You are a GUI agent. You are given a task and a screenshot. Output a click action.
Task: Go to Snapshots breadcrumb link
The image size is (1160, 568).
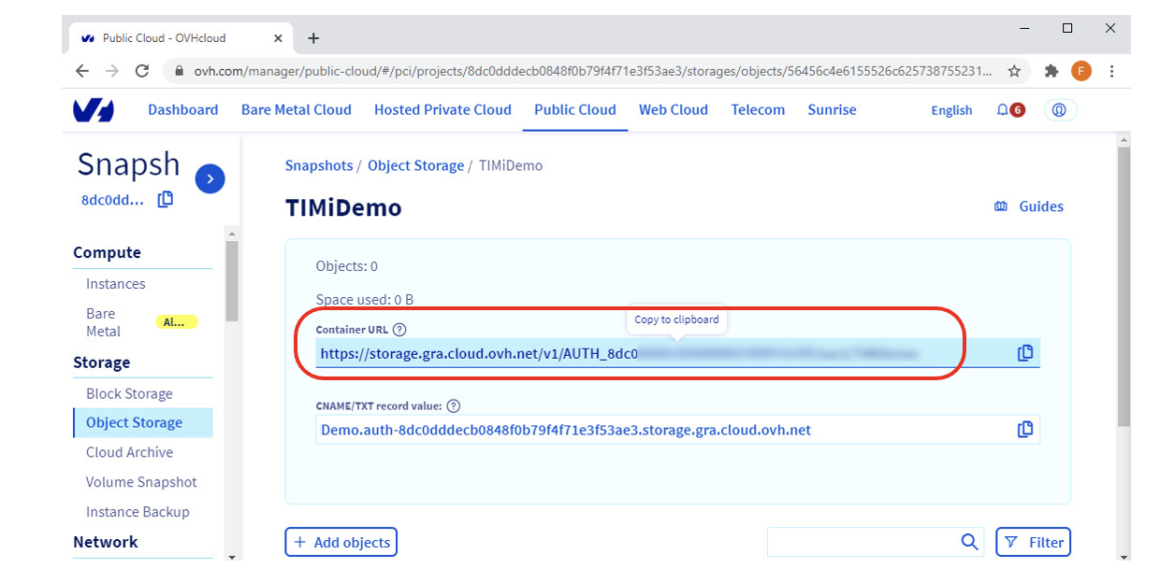[x=318, y=165]
